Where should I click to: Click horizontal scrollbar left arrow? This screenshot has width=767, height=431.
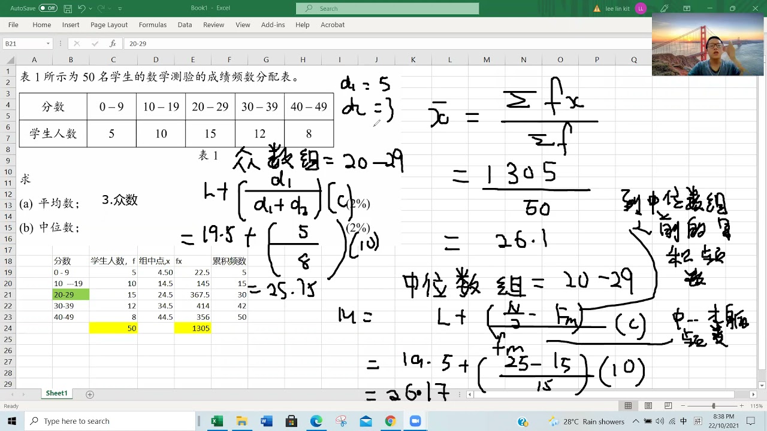tap(470, 394)
